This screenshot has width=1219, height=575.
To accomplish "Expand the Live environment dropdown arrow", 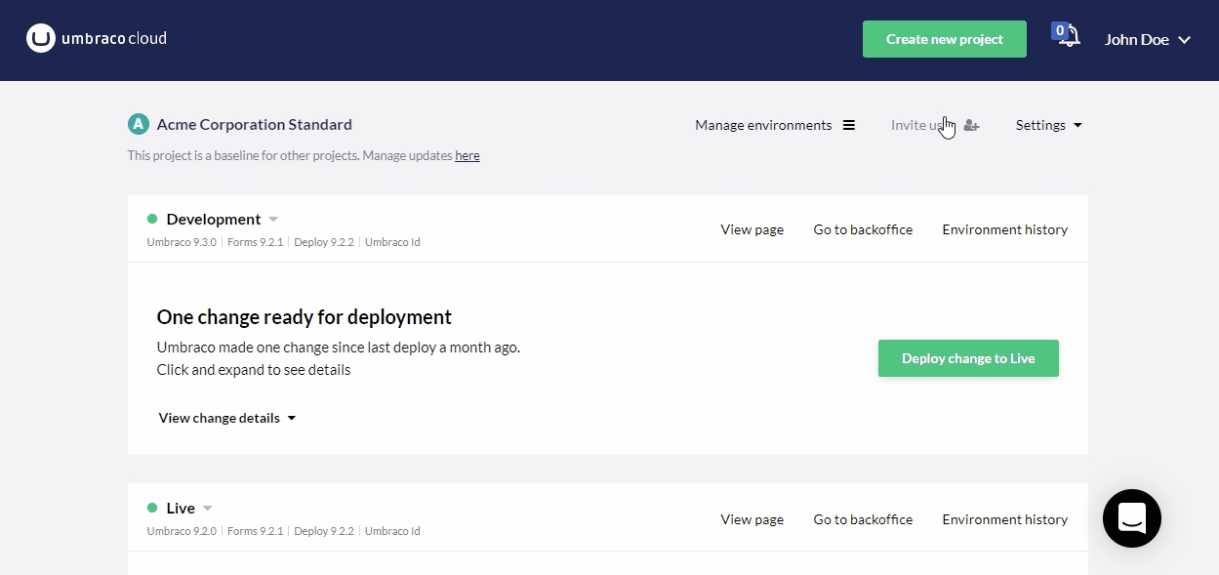I will [x=207, y=509].
